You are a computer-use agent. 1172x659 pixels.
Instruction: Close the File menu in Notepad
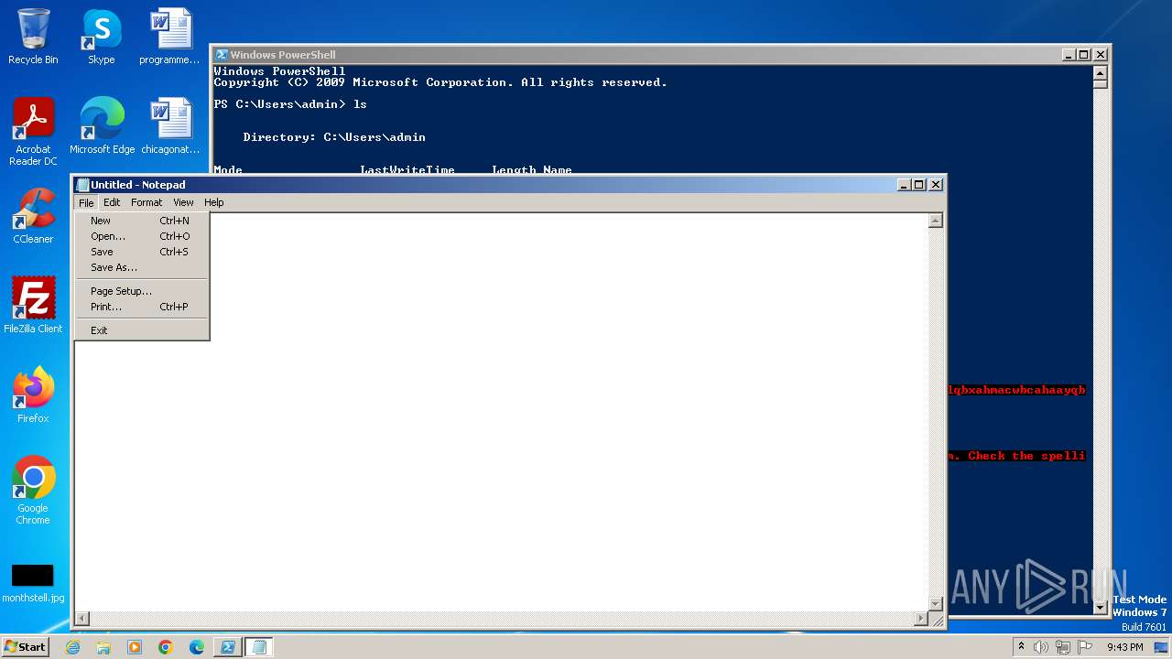[x=85, y=202]
